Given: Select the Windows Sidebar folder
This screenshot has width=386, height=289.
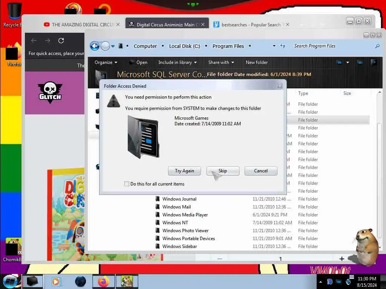Looking at the screenshot, I should tap(179, 246).
